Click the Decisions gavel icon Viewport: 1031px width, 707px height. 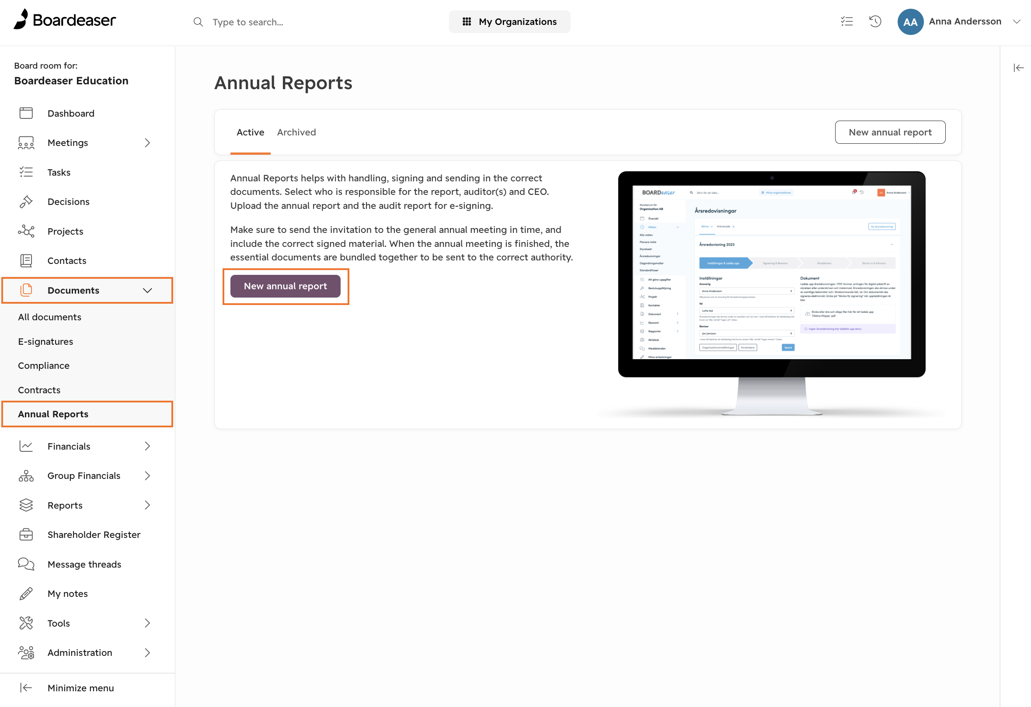(26, 202)
